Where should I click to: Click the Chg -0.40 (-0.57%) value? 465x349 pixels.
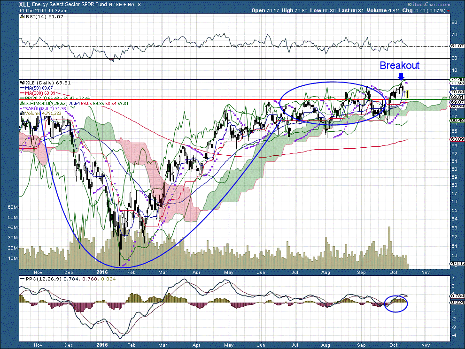pyautogui.click(x=424, y=10)
